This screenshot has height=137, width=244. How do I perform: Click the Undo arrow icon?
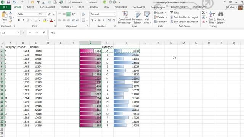14,2
